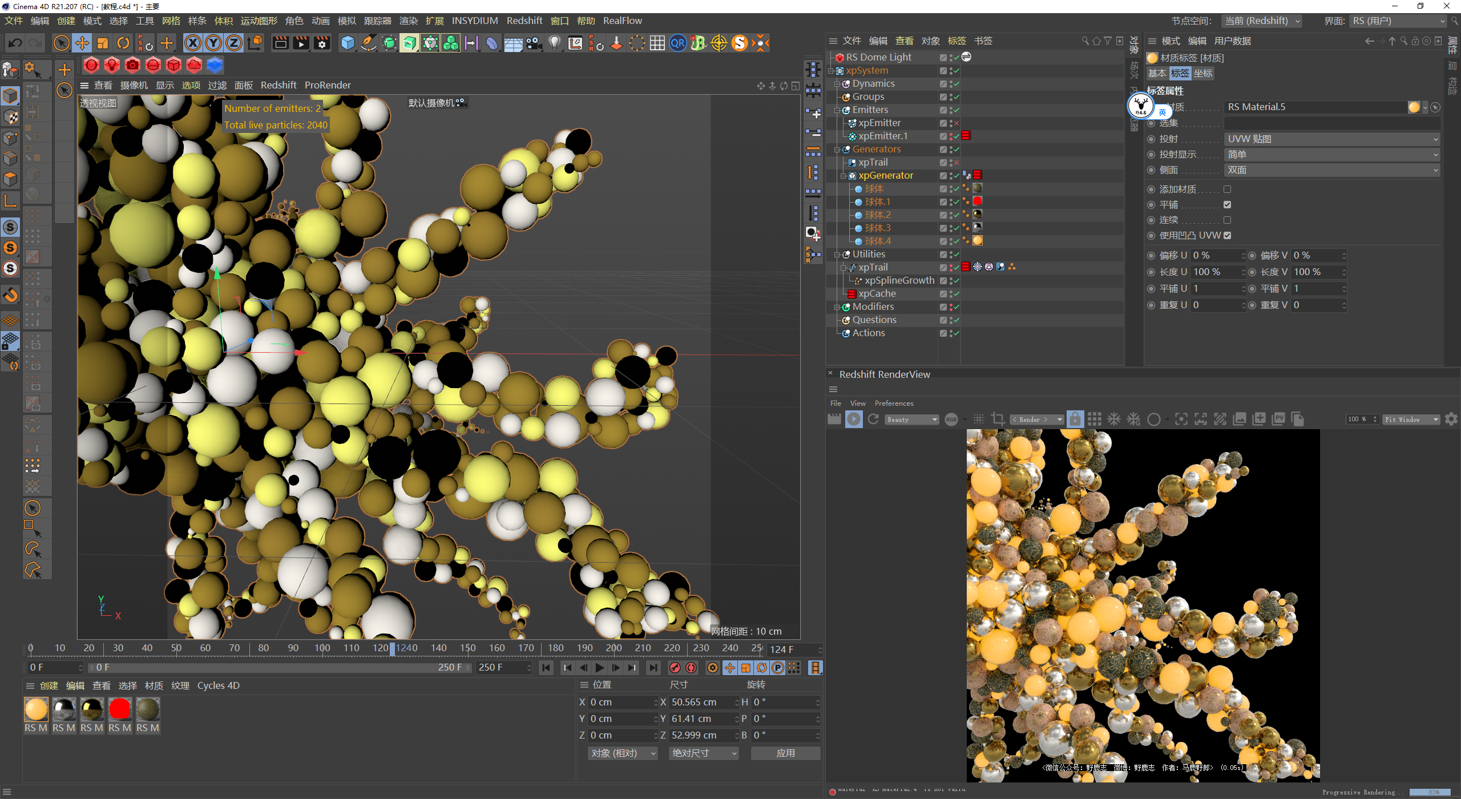This screenshot has height=799, width=1461.
Task: Play the animation forward
Action: coord(599,667)
